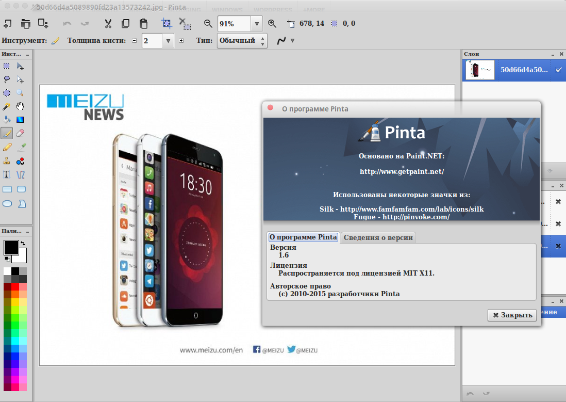Select the Gradient tool
566x402 pixels.
(20, 120)
